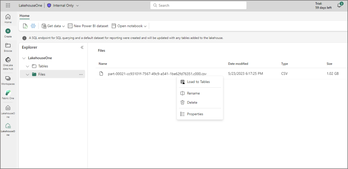Click the 5/23/2023 6:17:25 PM date cell
Image resolution: width=348 pixels, height=169 pixels.
click(245, 73)
